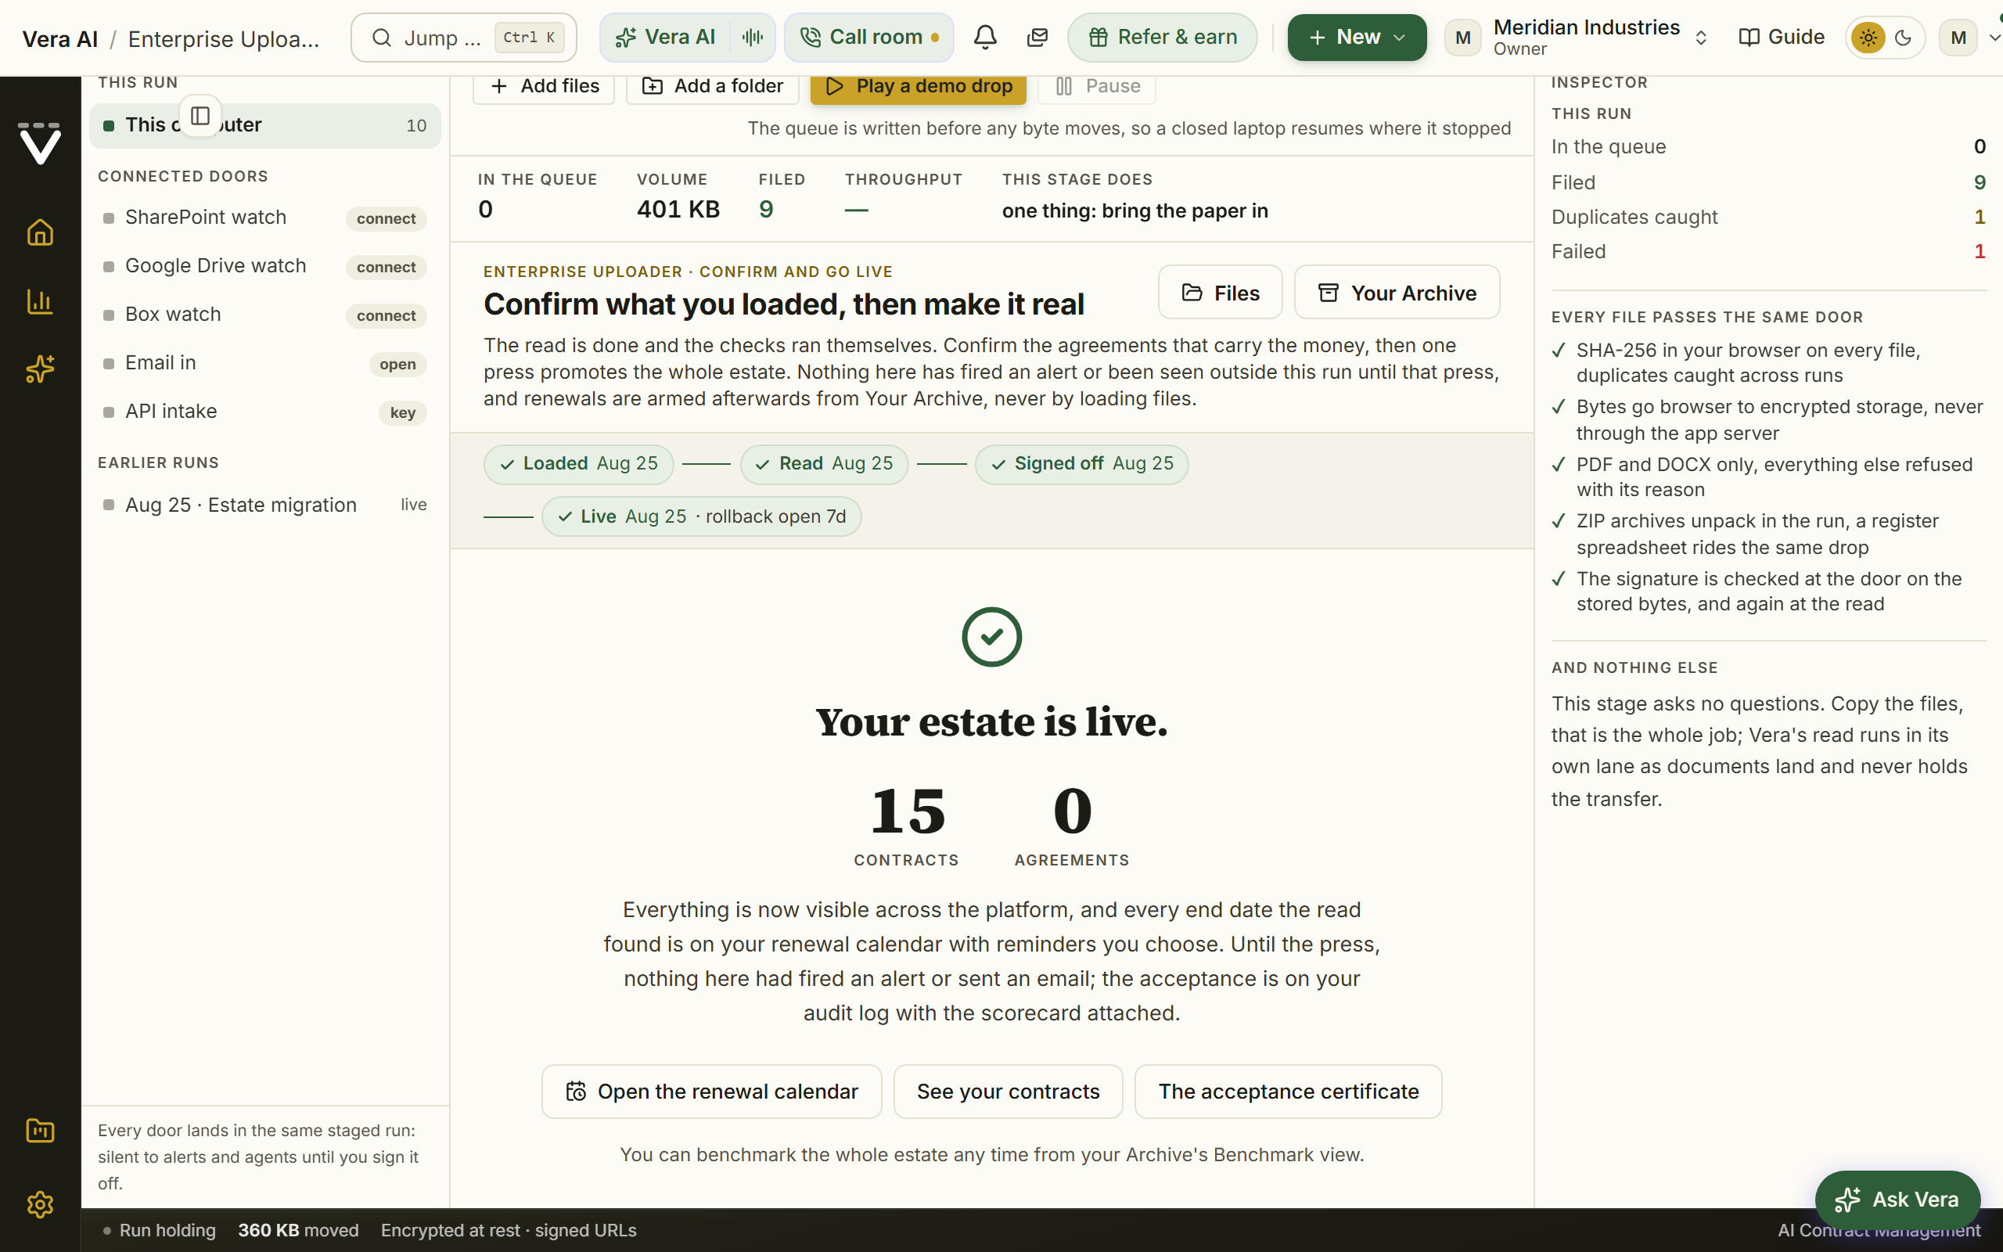Switch to dark theme moon icon
Viewport: 2003px width, 1252px height.
tap(1903, 38)
